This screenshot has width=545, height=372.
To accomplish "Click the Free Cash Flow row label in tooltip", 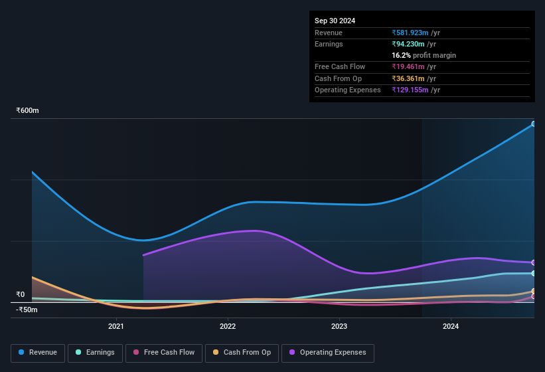I will (340, 66).
